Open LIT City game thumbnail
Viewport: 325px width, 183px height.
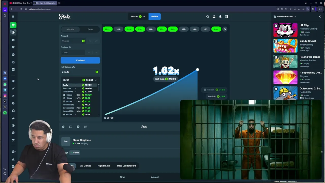(285, 30)
